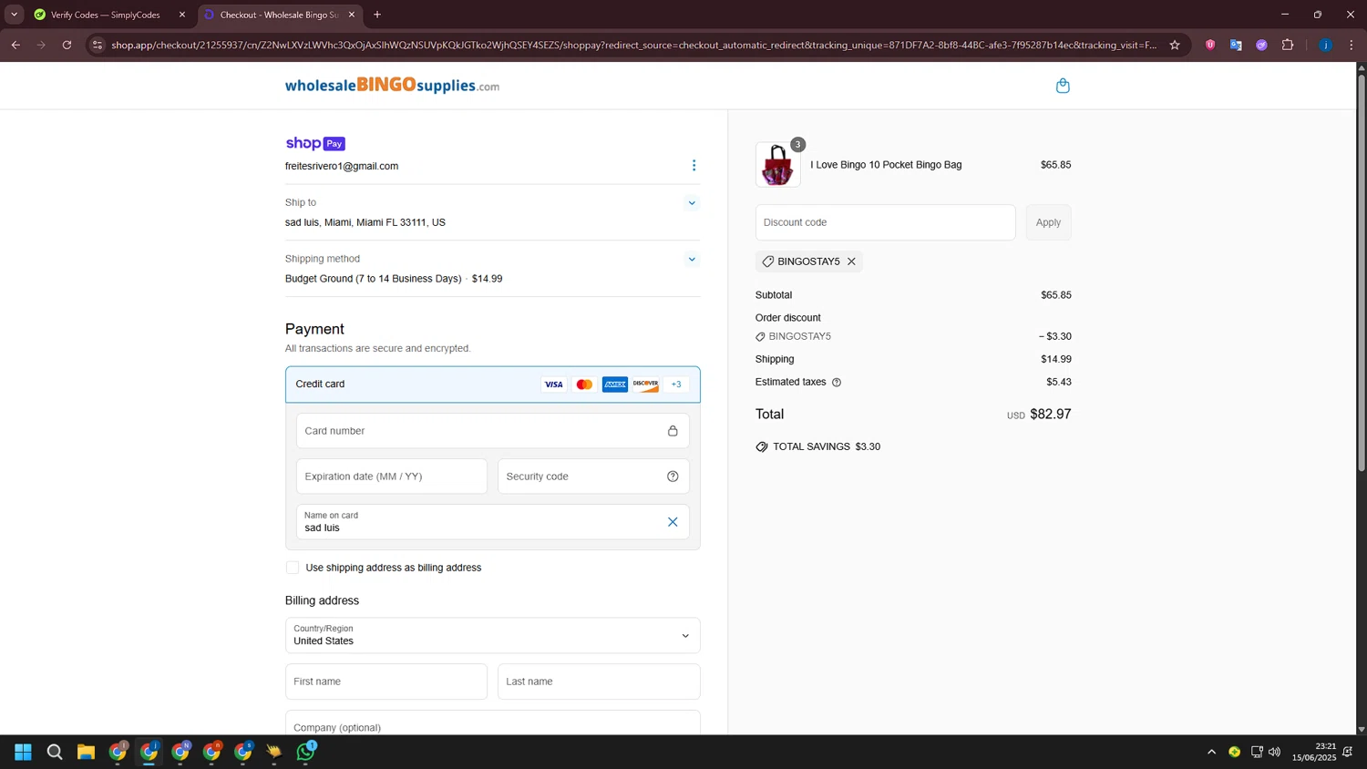1367x769 pixels.
Task: Click the page vertical scrollbar
Action: [1362, 273]
